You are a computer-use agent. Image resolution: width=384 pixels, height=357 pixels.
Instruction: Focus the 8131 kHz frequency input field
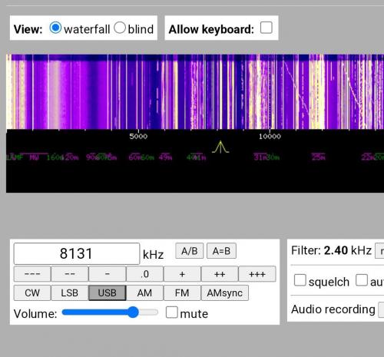[77, 253]
